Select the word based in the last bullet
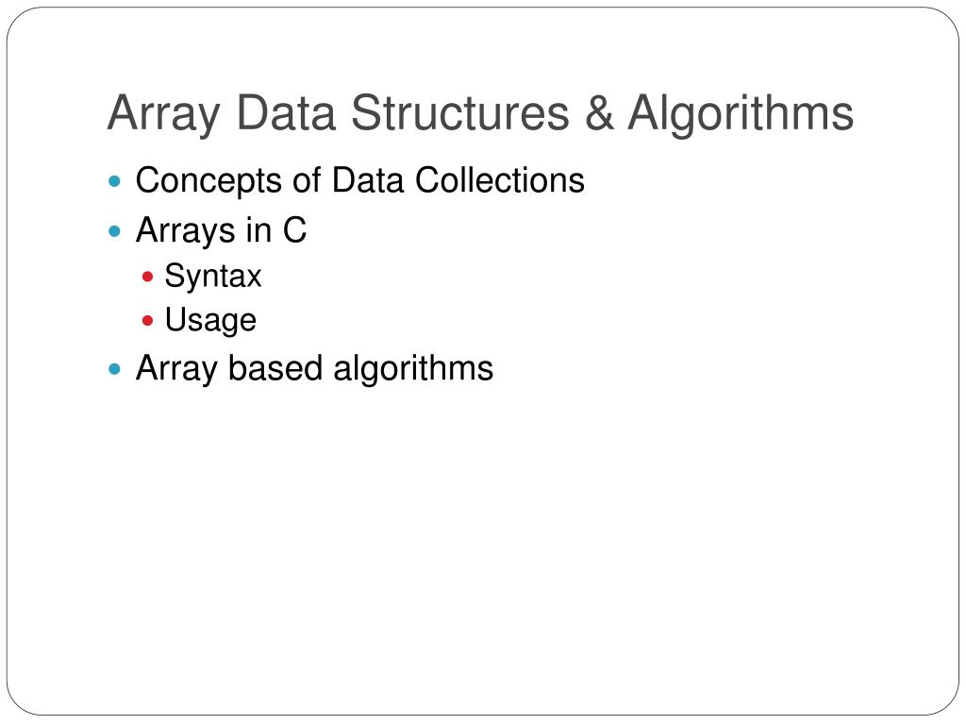Viewport: 966px width, 725px height. tap(275, 368)
